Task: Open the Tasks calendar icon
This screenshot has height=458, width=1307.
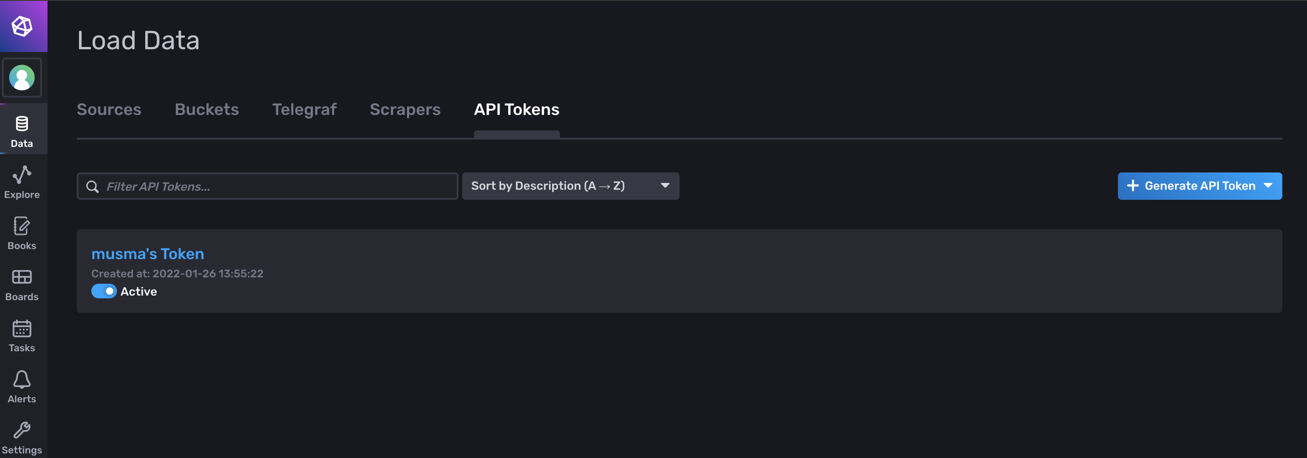Action: click(x=22, y=328)
